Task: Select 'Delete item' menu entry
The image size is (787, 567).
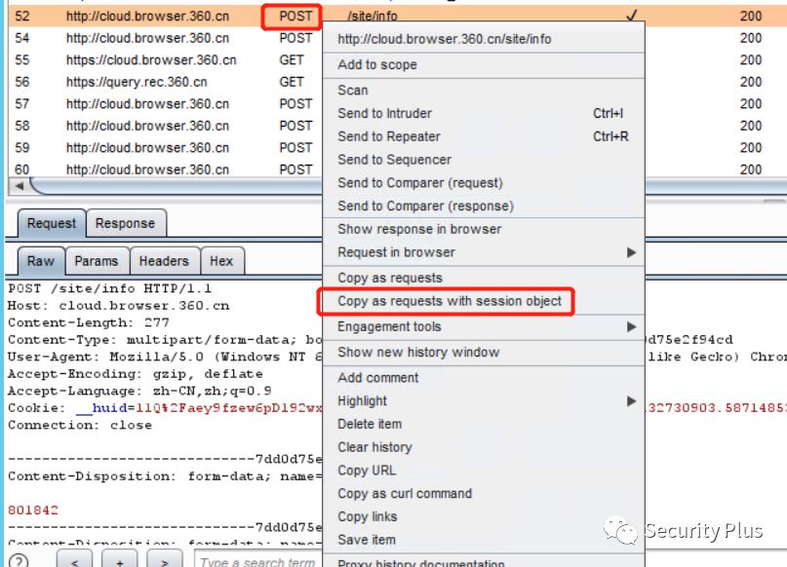Action: [484, 424]
